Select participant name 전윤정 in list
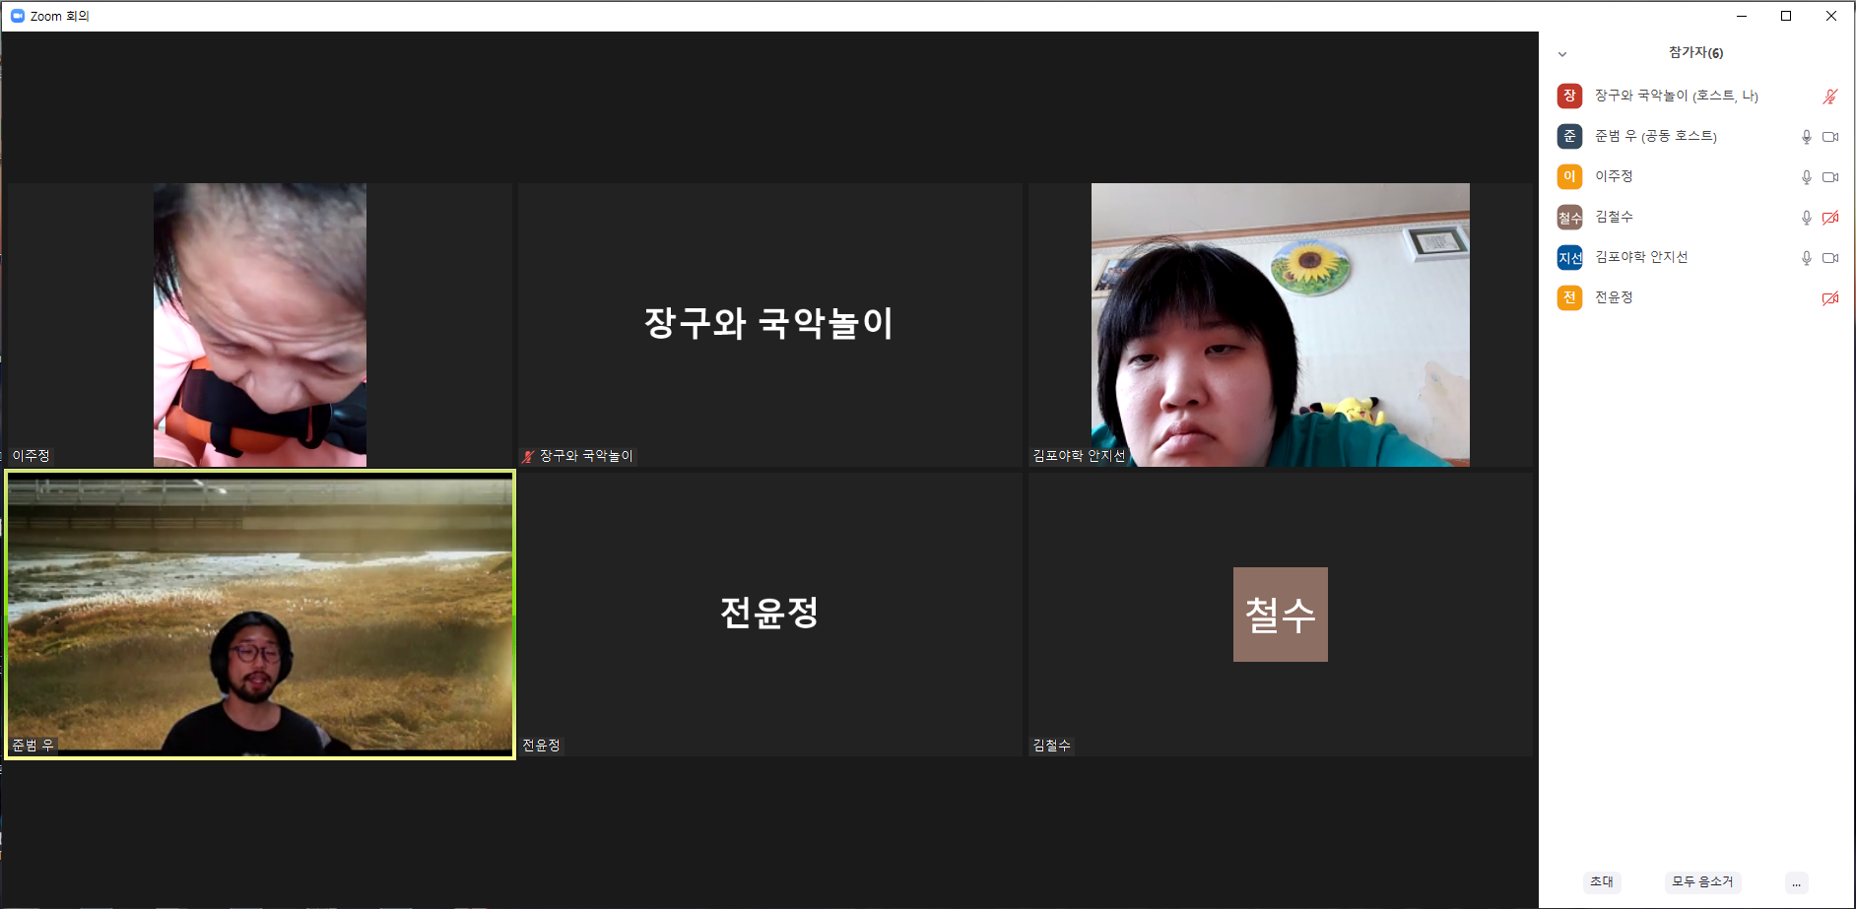Screen dimensions: 1856x909 [x=1614, y=297]
